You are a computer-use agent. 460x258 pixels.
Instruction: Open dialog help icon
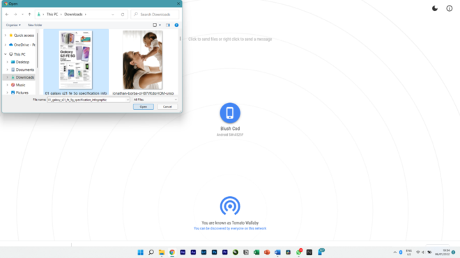(x=176, y=25)
